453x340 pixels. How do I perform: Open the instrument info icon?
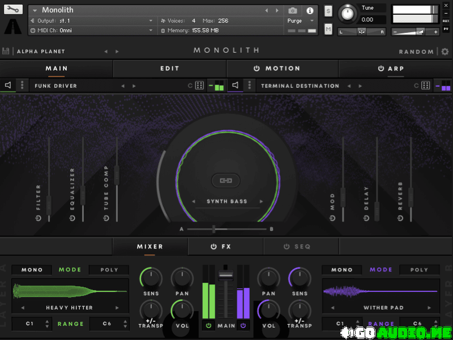click(310, 10)
